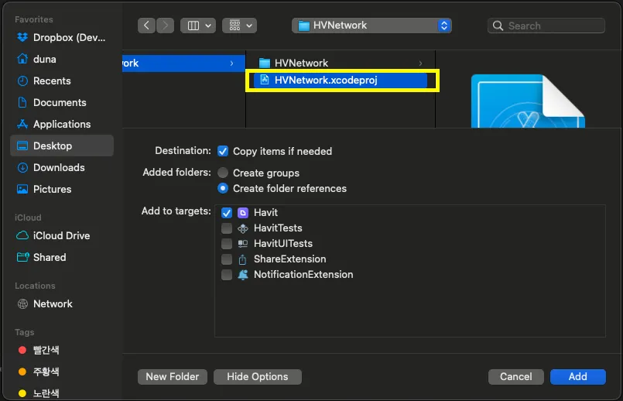This screenshot has height=401, width=623.
Task: Open the HVNetwork path popup menu
Action: tap(371, 26)
